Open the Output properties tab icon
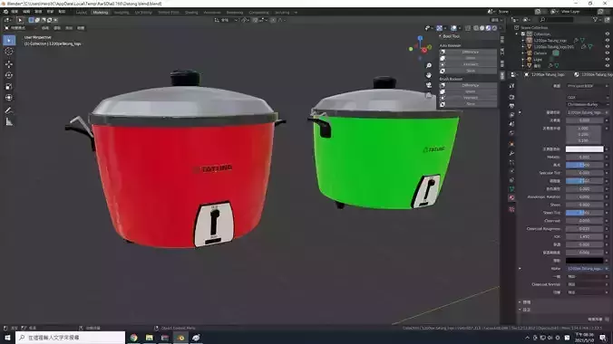Screen dimensions: 613x344 click(x=511, y=106)
